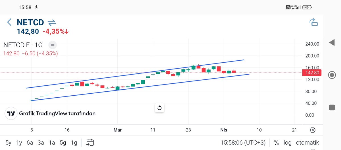
Task: Select the upper blue channel trendline
Action: point(135,74)
